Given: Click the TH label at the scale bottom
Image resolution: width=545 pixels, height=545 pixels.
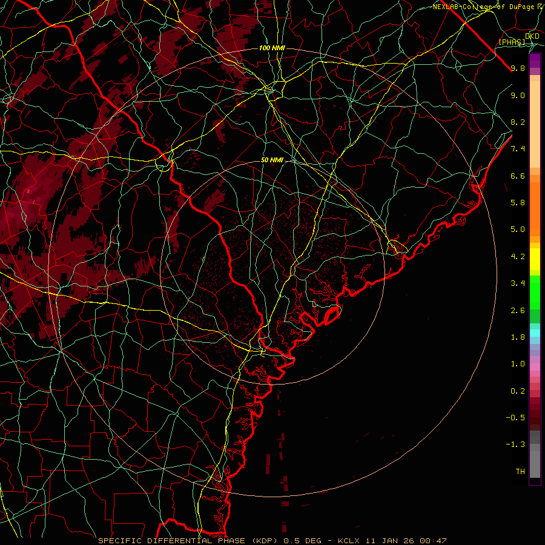Looking at the screenshot, I should point(520,472).
